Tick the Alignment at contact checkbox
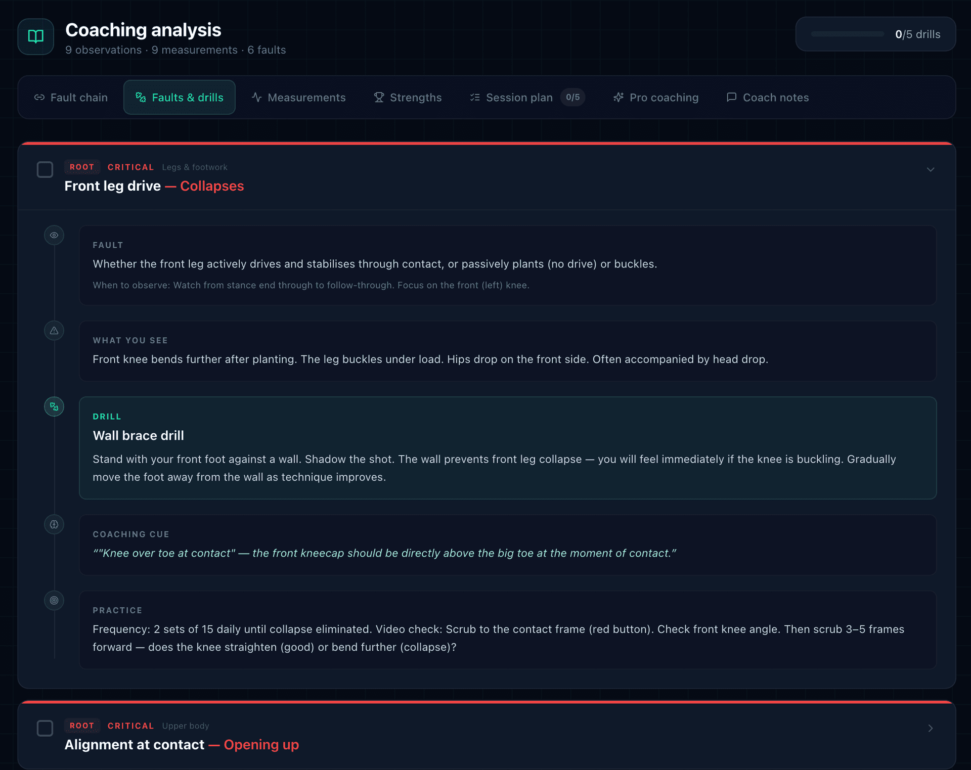 tap(45, 728)
